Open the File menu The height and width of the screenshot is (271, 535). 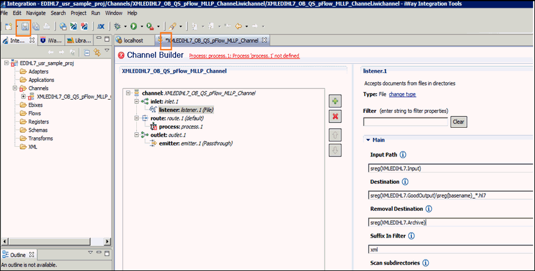4,13
